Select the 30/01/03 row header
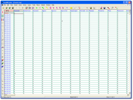133x100 pixels. (x=9, y=73)
